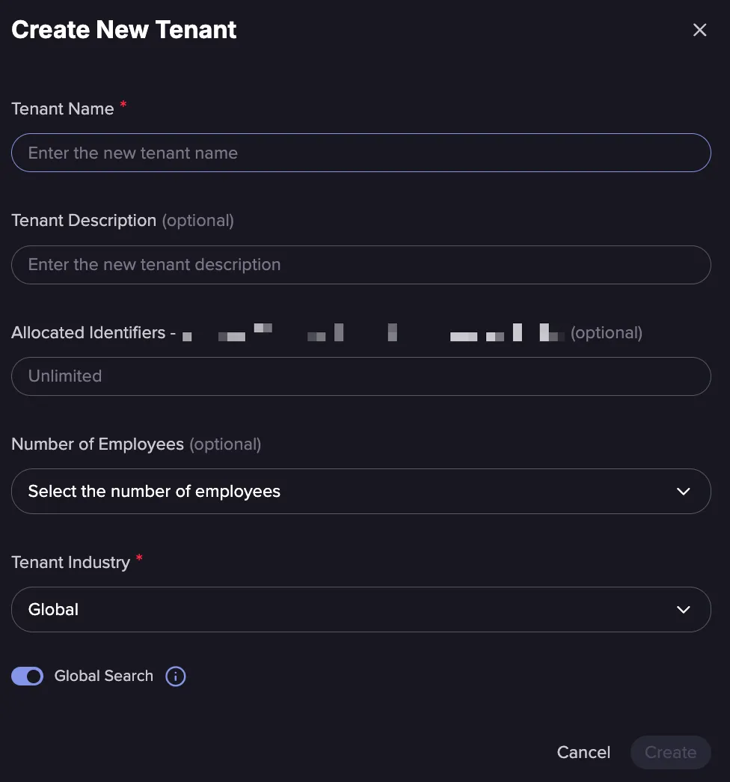
Task: Click the red asterisk beside Tenant Industry
Action: click(x=139, y=558)
